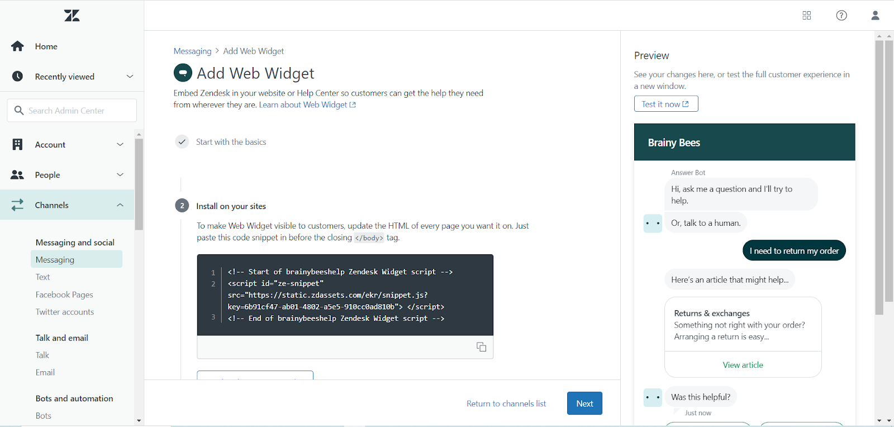Click the People group icon

coord(17,175)
